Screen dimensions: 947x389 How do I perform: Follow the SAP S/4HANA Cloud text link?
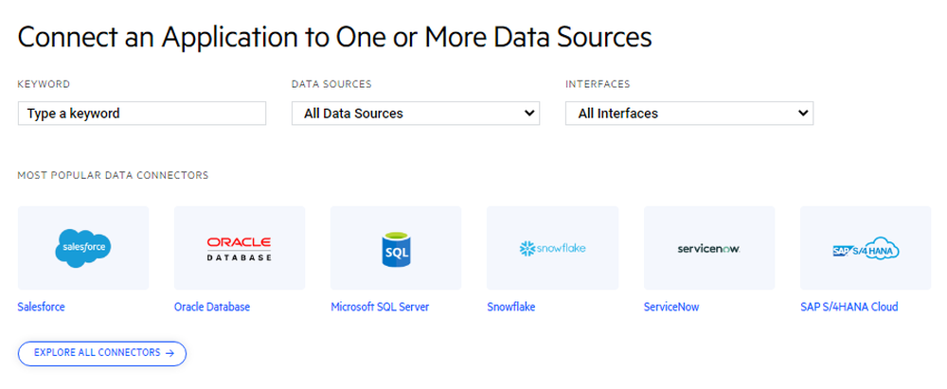pos(849,307)
